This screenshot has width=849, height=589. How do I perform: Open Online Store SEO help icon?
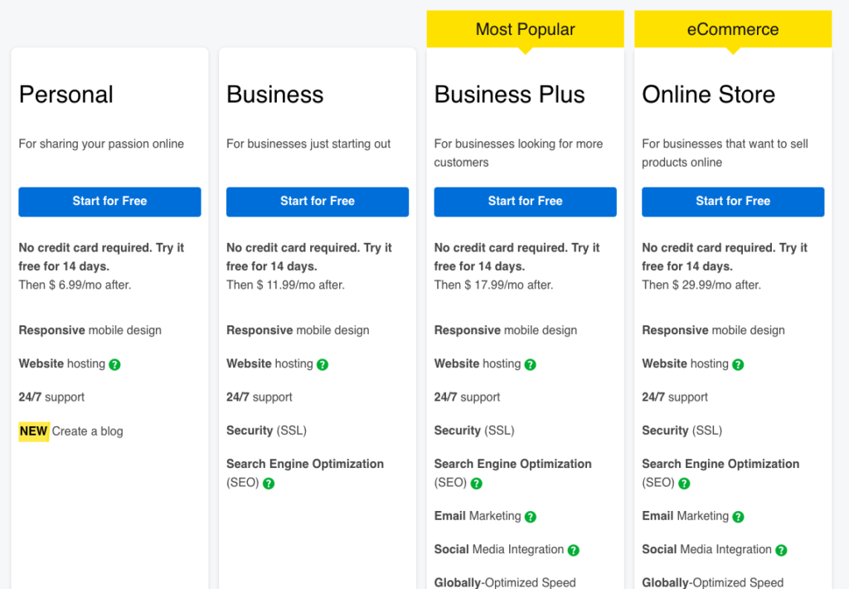pos(684,483)
